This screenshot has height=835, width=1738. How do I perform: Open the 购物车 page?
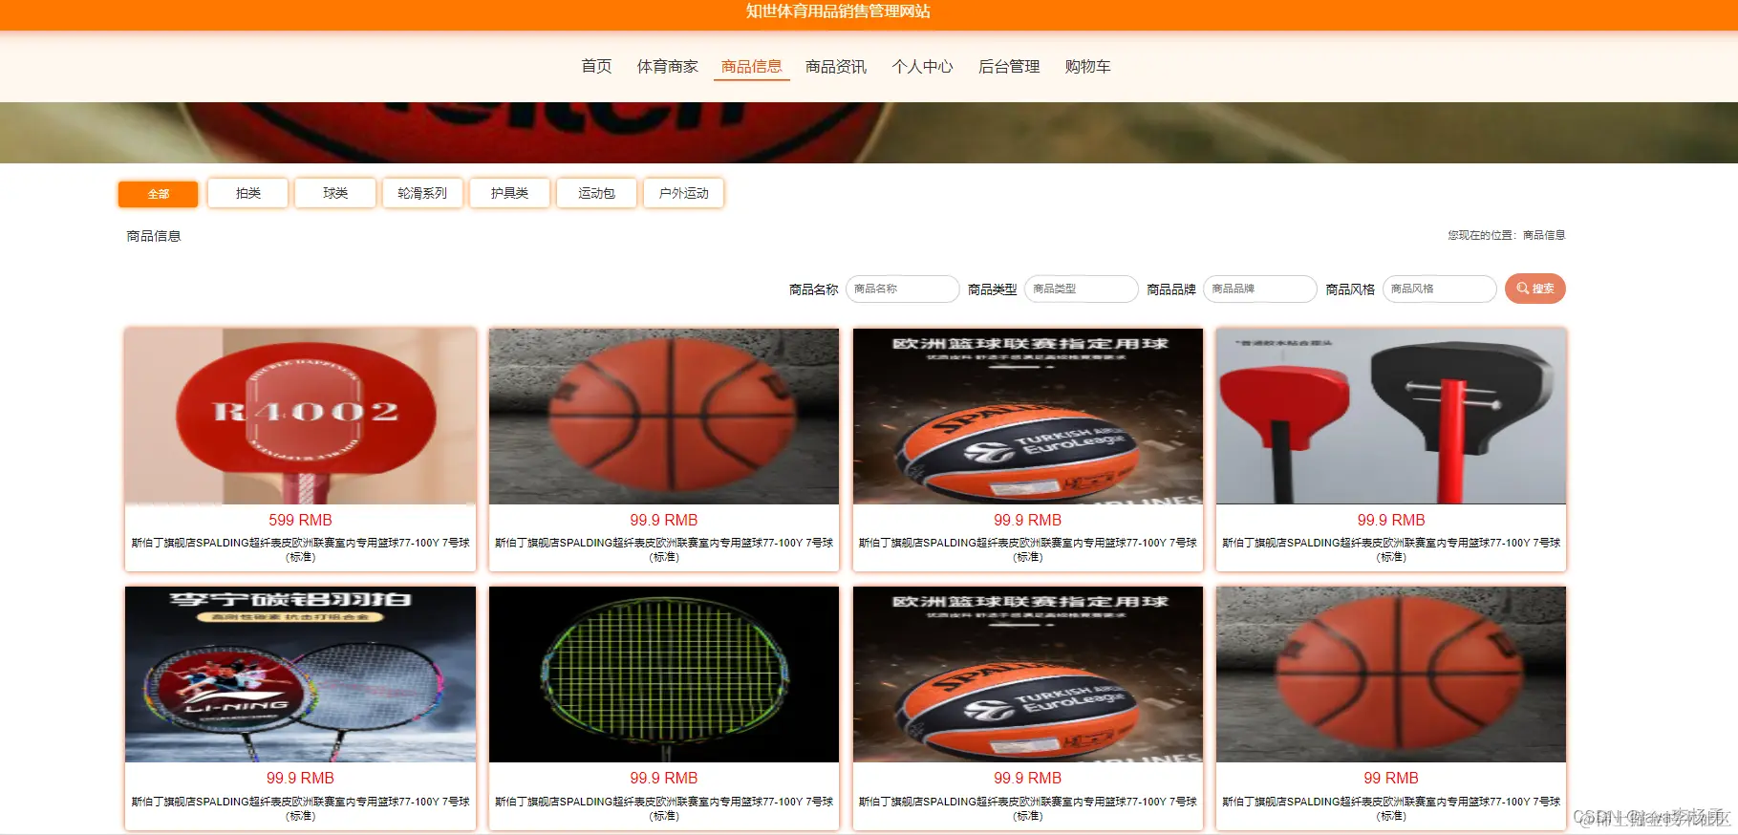[1087, 67]
